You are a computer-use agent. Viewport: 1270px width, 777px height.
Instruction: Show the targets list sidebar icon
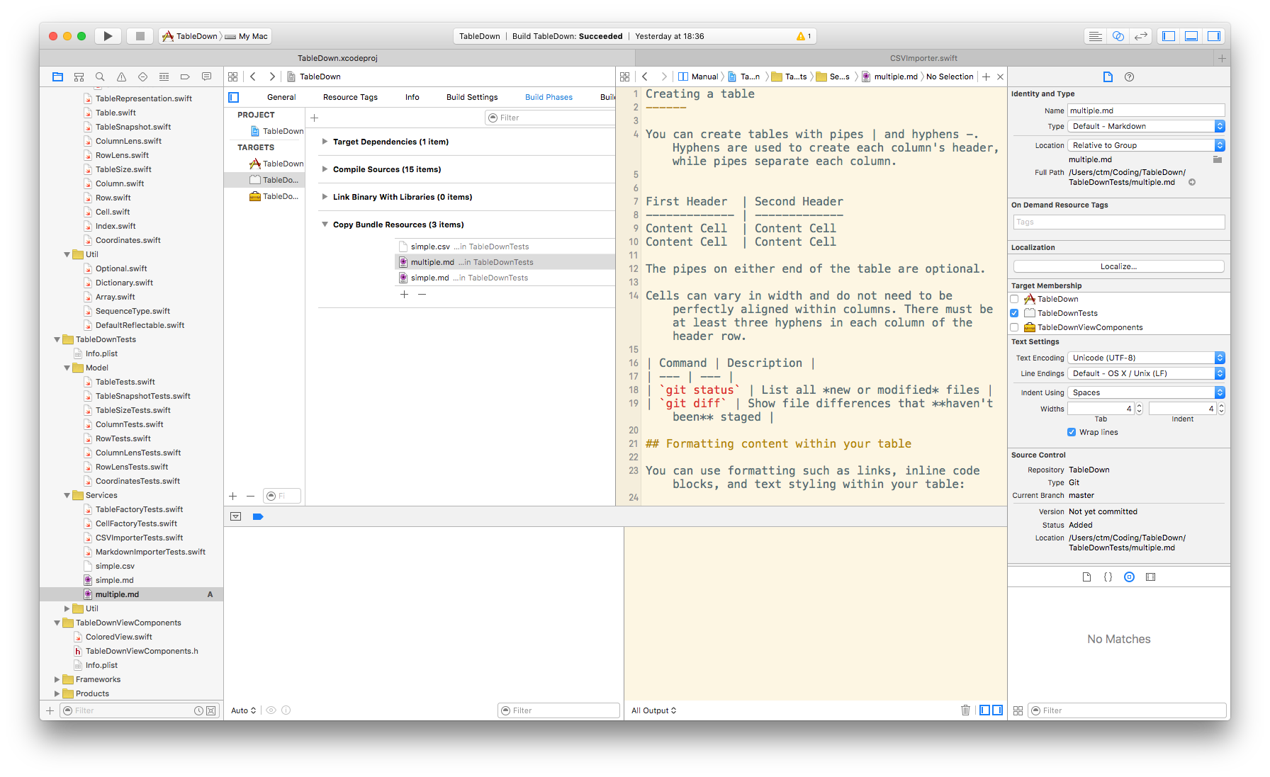(234, 97)
